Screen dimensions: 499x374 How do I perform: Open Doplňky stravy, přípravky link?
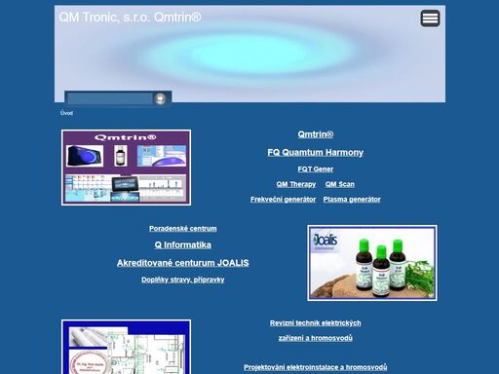pos(183,280)
